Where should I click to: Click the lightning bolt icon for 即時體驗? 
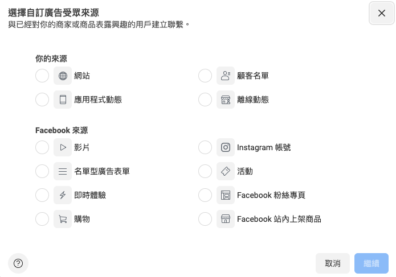[x=63, y=195]
